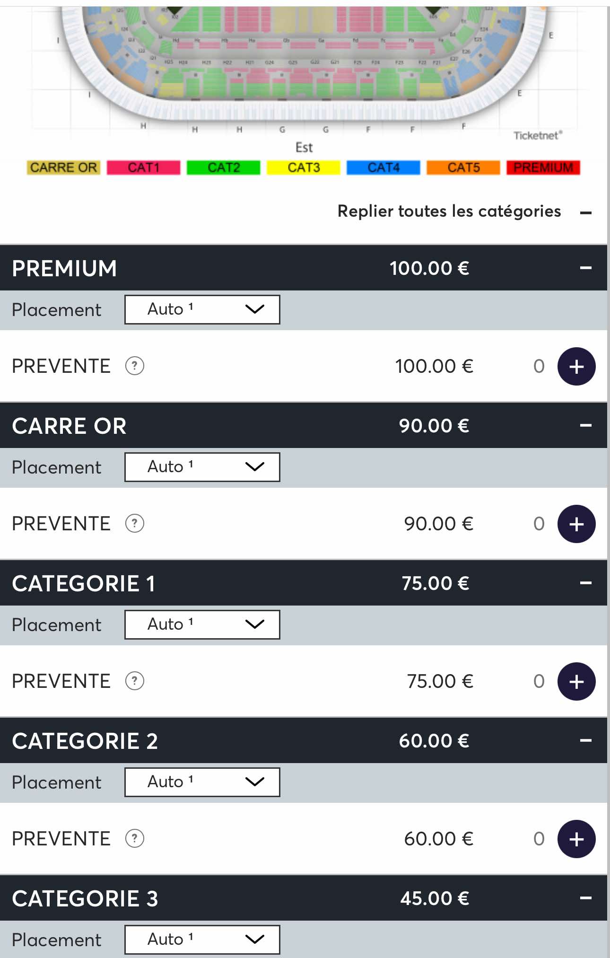Viewport: 610px width, 958px height.
Task: Open CATEGORIE 3 placement dropdown
Action: 202,940
